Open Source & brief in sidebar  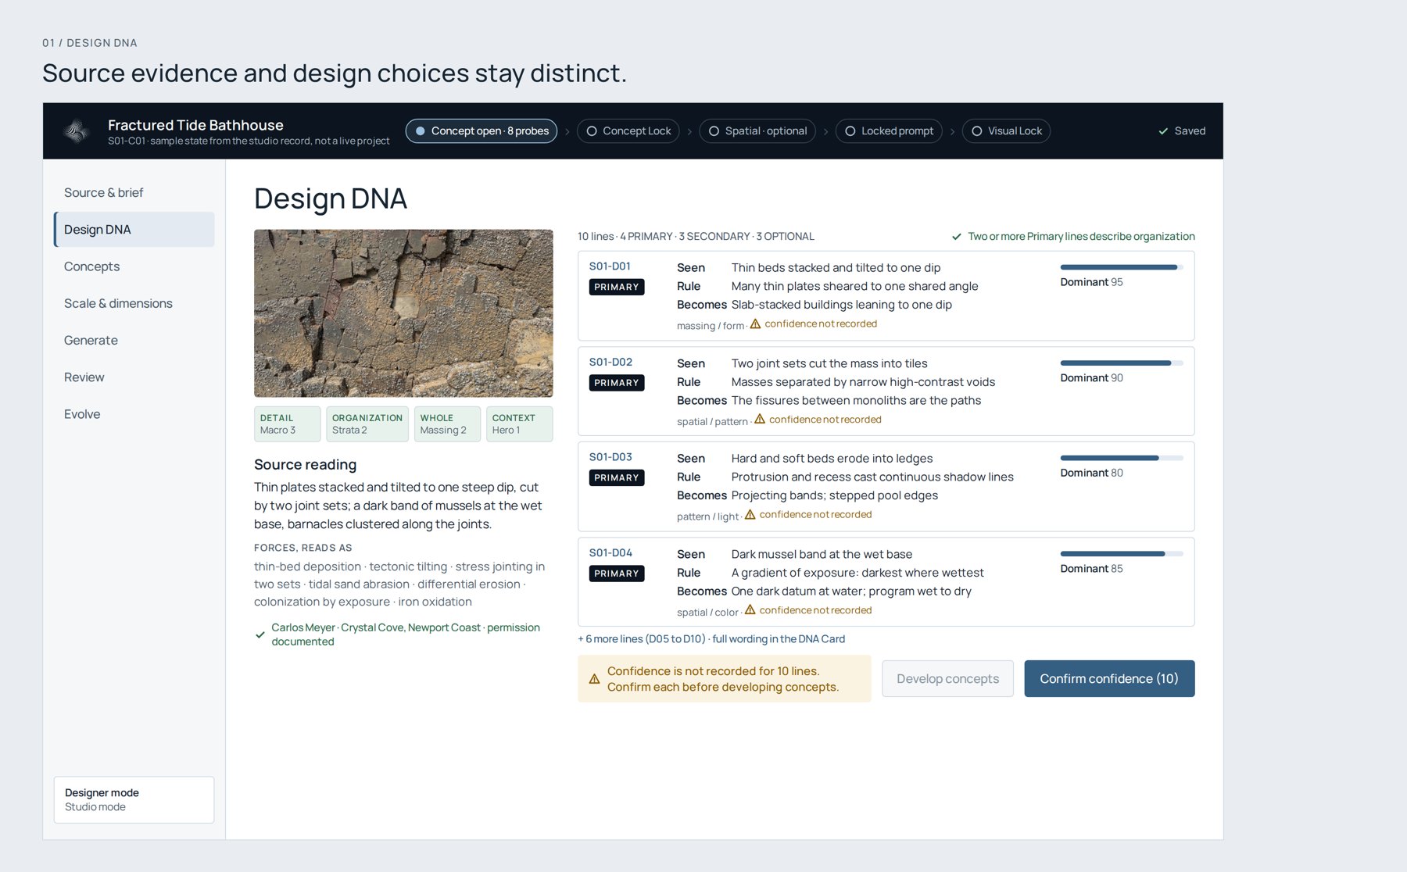(x=134, y=193)
